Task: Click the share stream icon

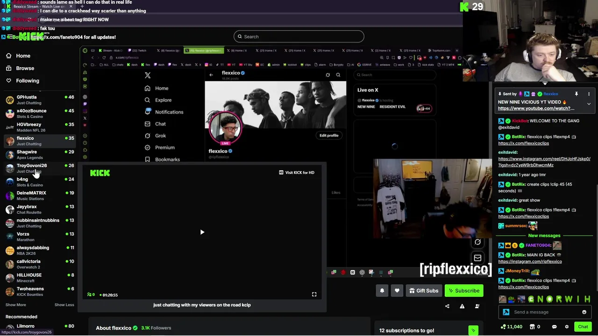Action: (447, 306)
